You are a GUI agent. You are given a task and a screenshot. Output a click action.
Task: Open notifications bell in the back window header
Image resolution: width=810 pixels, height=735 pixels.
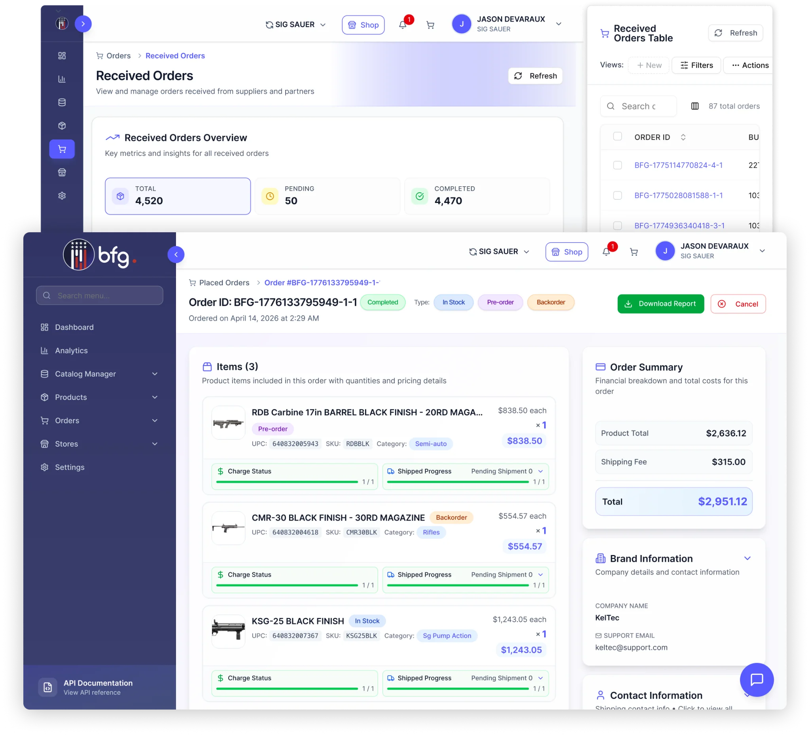tap(403, 25)
